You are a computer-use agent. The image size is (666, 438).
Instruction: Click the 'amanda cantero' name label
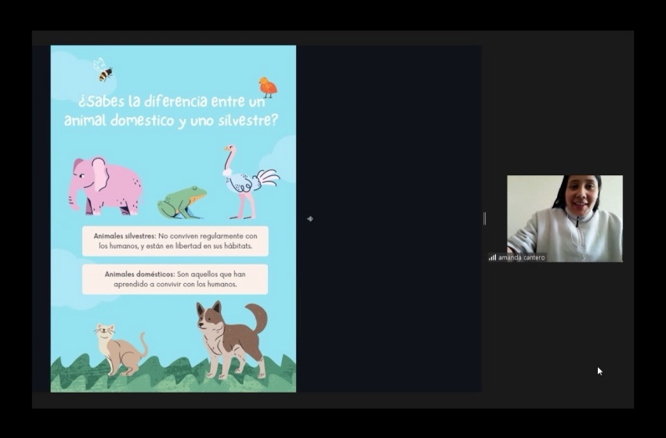pyautogui.click(x=521, y=257)
